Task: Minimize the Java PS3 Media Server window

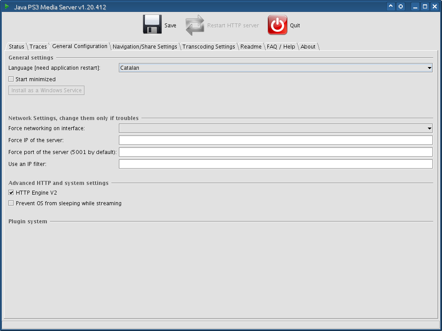Action: point(415,6)
